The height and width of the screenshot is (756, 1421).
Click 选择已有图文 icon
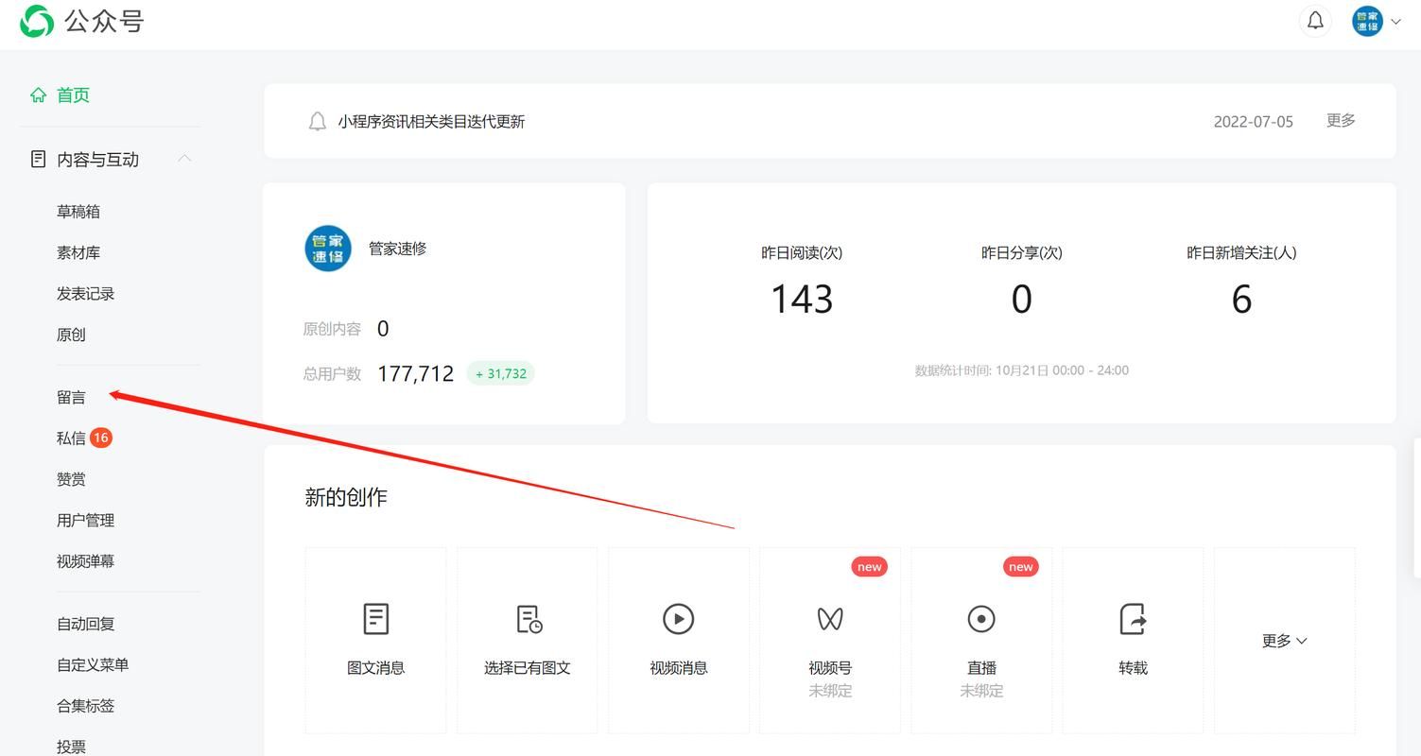click(528, 619)
